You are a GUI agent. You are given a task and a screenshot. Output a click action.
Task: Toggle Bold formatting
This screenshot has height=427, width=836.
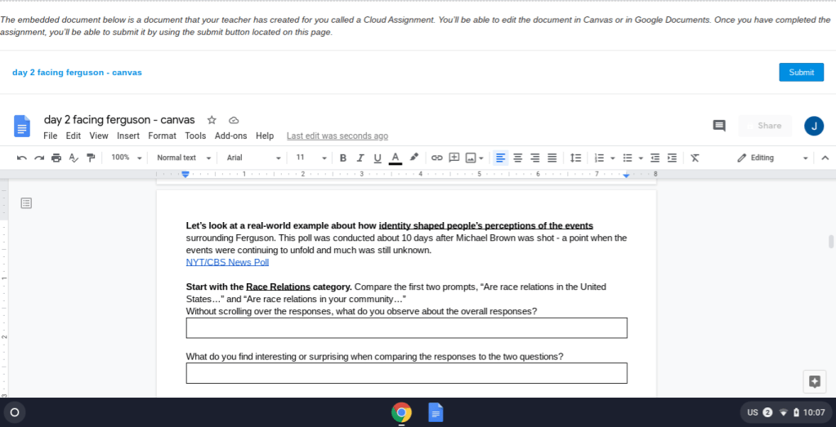click(x=343, y=158)
